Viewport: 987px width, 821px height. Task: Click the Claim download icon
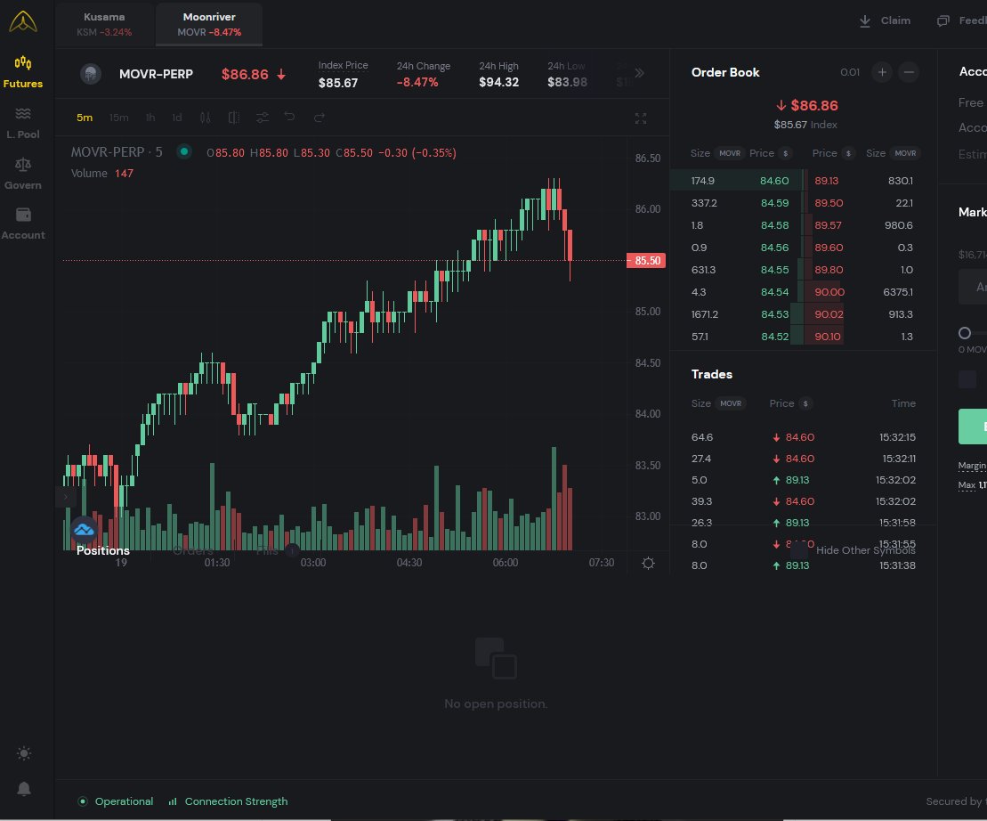[x=865, y=20]
